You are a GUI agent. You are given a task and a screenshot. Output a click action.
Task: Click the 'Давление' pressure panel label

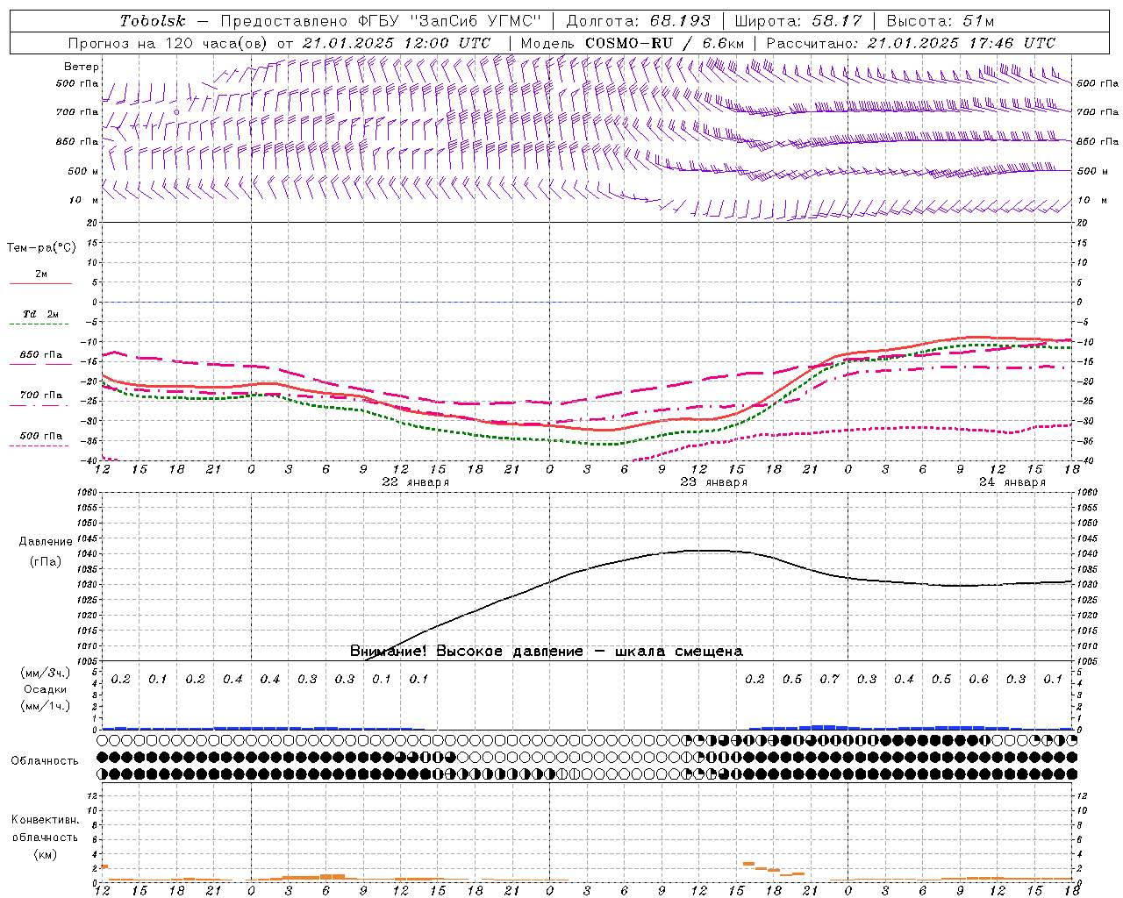[46, 542]
